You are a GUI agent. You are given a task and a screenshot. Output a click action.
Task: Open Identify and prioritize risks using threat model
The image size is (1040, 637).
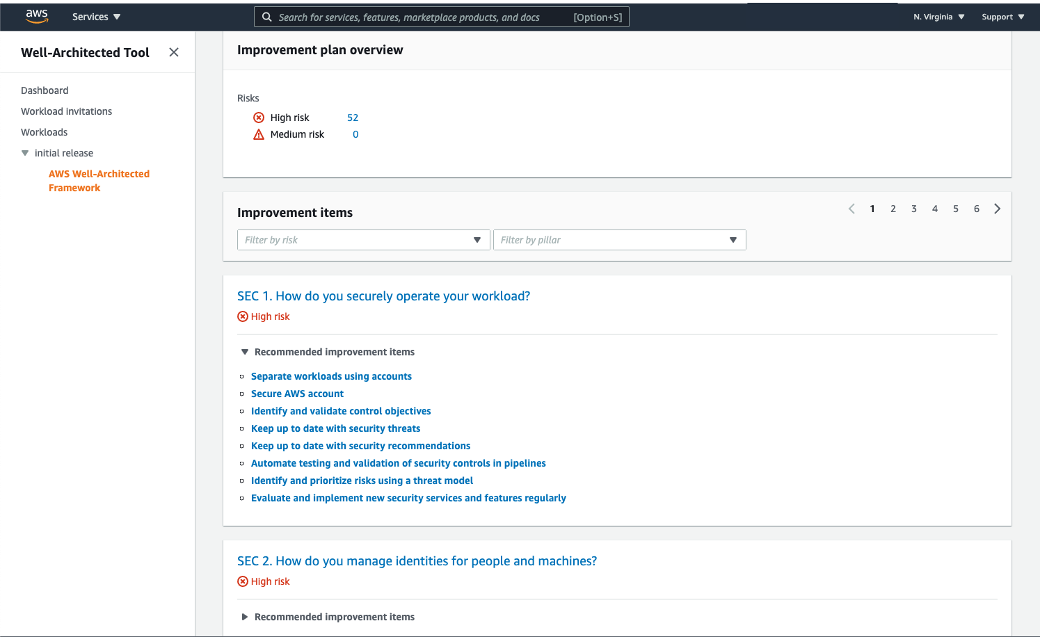[x=362, y=481]
